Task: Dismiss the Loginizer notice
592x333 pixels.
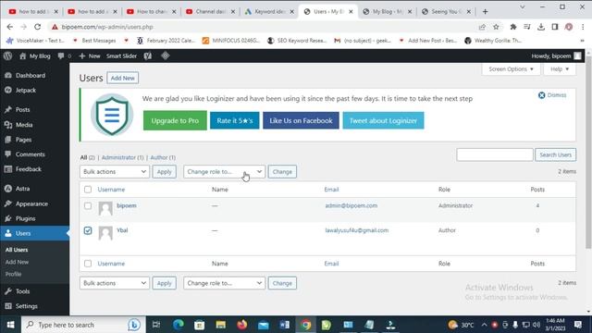Action: [552, 95]
